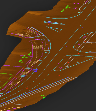Click the green polygon outline at lower left
This screenshot has height=111, width=96.
[x=6, y=80]
